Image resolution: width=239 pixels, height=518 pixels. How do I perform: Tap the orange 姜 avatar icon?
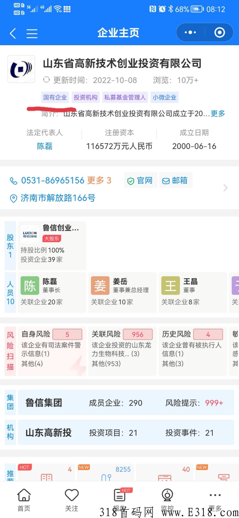click(100, 285)
